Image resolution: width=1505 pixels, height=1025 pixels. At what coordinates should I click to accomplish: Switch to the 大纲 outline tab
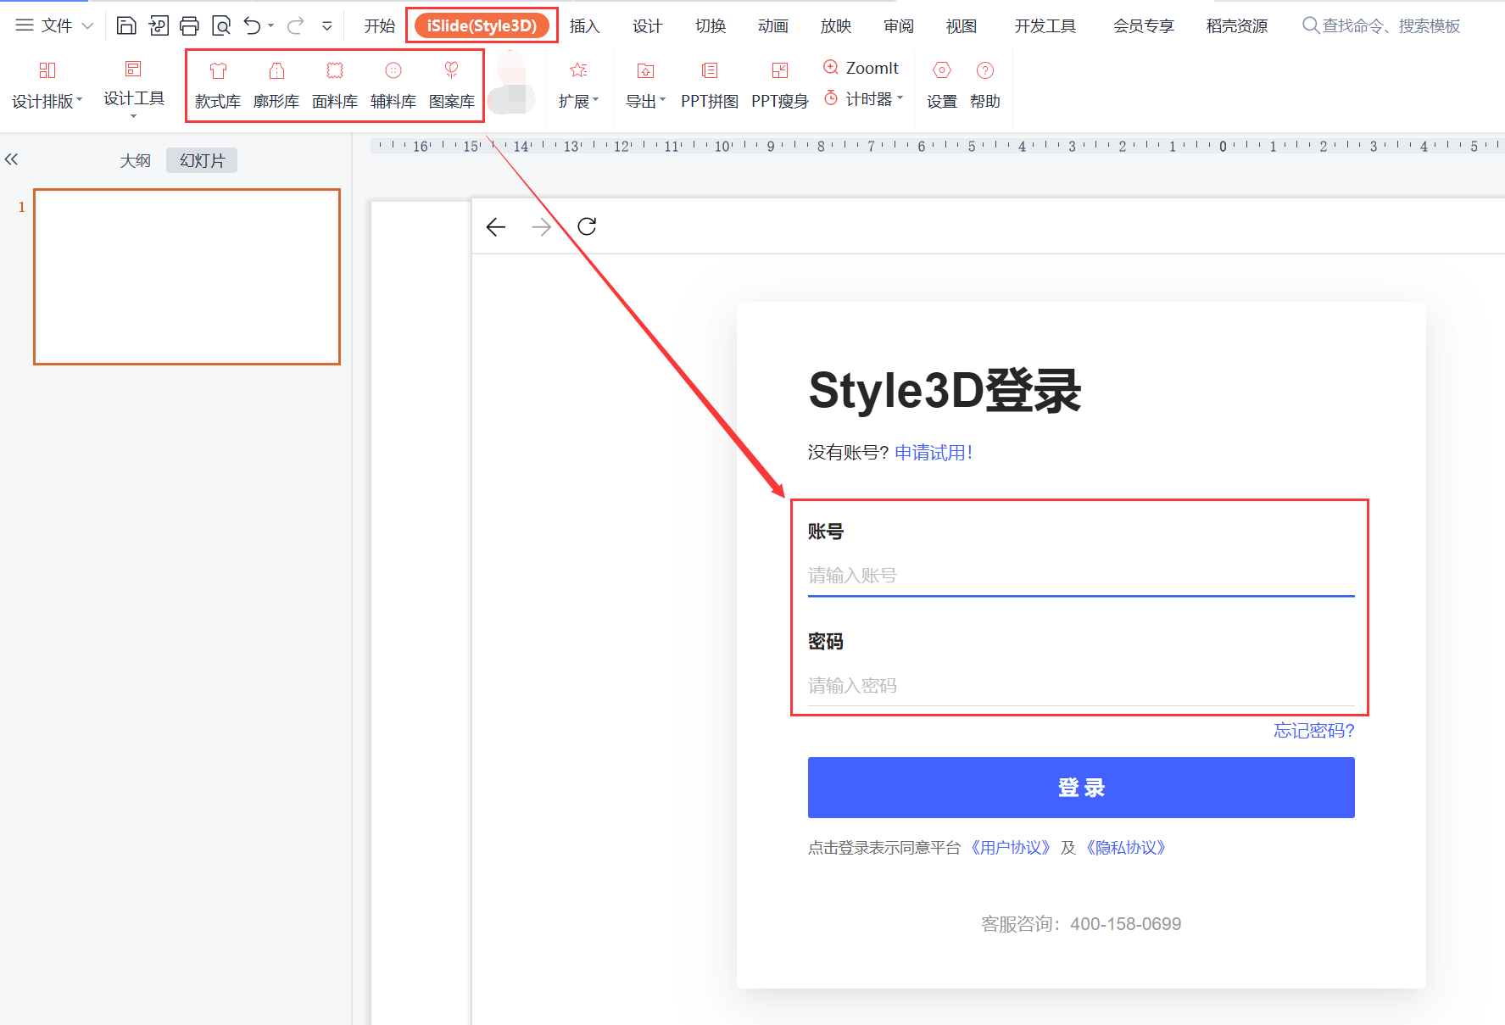click(136, 160)
